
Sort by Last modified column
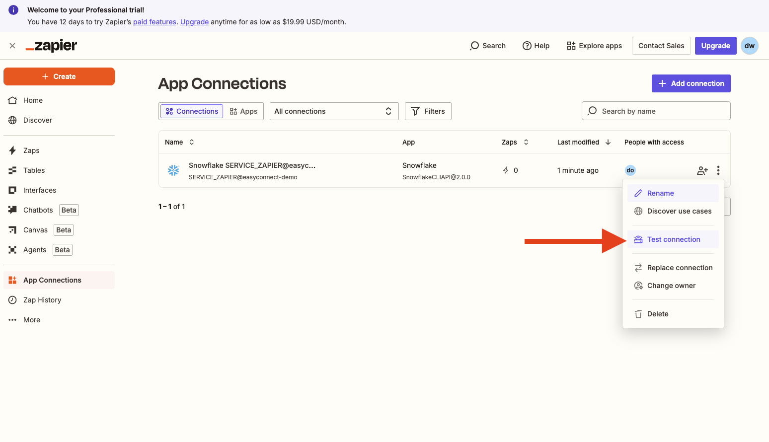click(584, 142)
